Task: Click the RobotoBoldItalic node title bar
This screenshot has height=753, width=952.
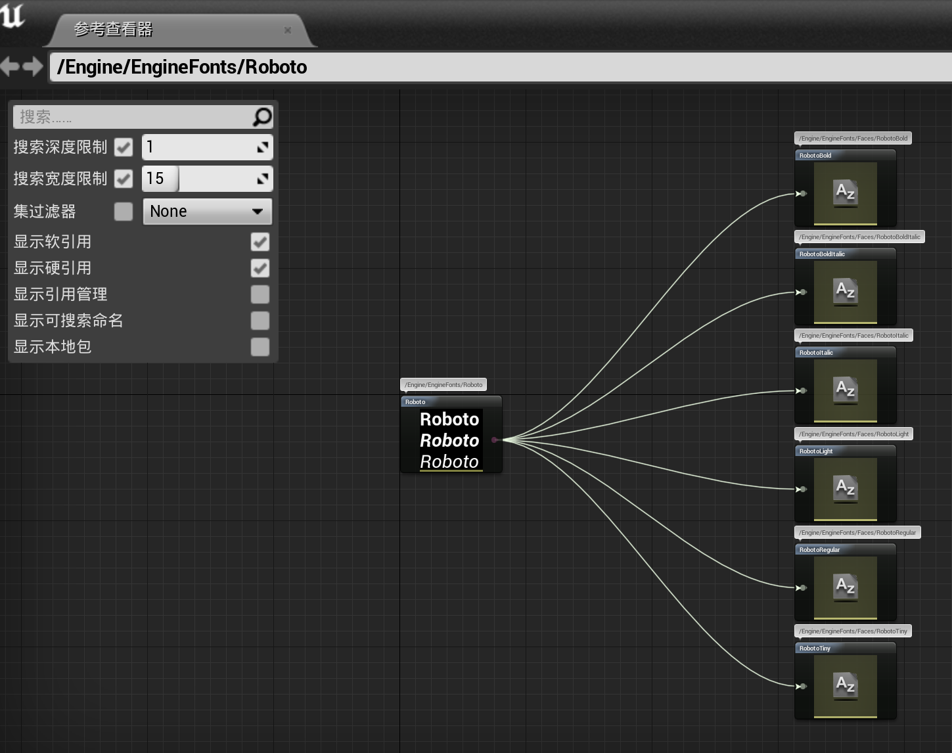Action: click(x=845, y=254)
